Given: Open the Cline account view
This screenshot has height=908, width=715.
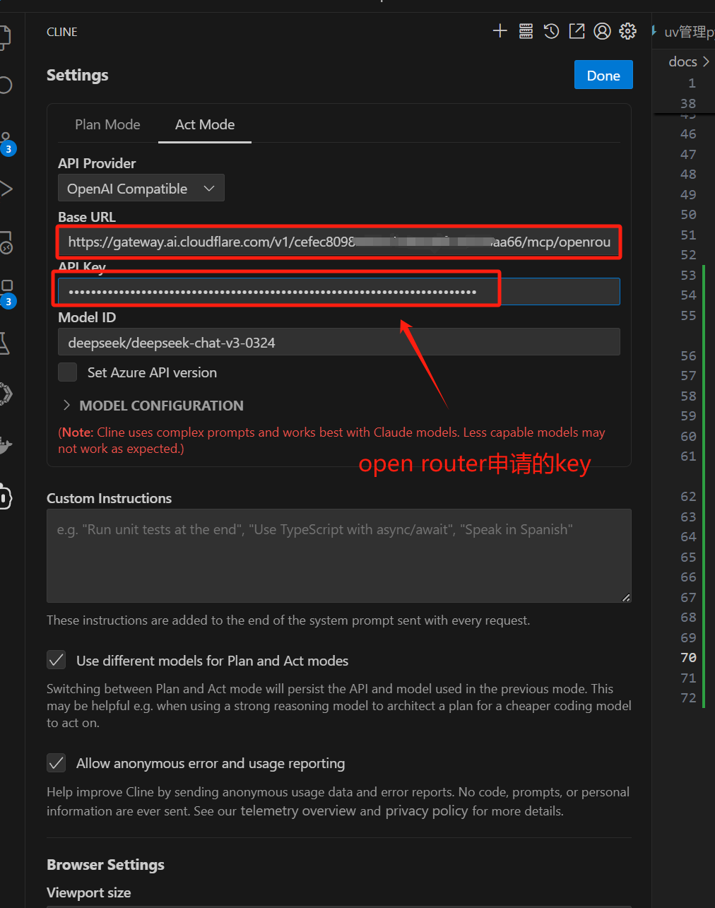Looking at the screenshot, I should click(x=602, y=31).
